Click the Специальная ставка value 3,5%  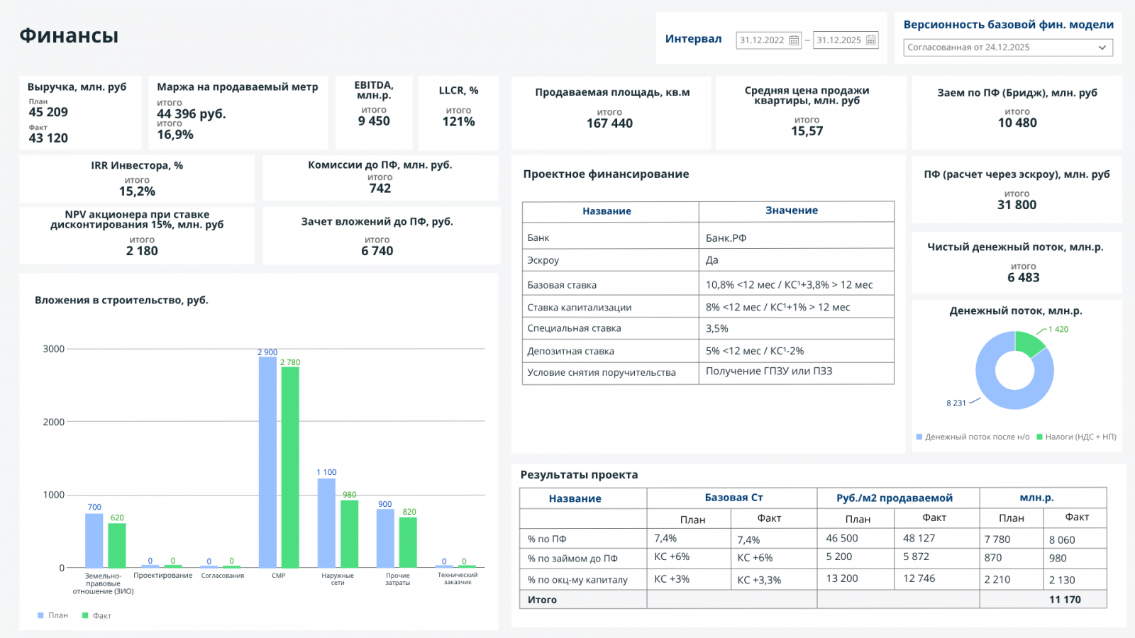click(x=716, y=328)
